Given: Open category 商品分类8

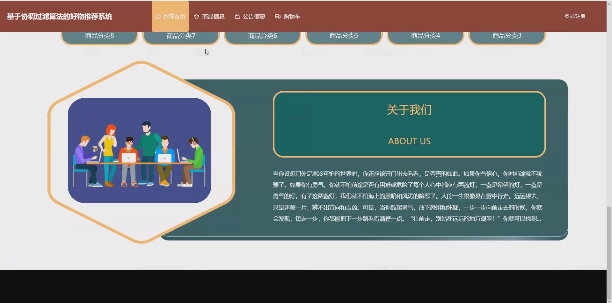Looking at the screenshot, I should coord(99,36).
